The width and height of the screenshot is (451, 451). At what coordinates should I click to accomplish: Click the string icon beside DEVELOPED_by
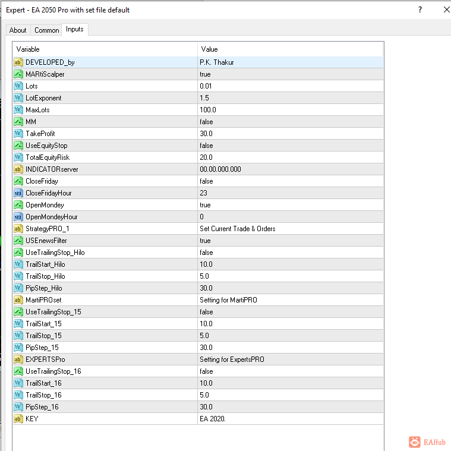(x=18, y=62)
